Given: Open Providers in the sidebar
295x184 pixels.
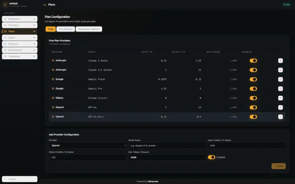Looking at the screenshot, I should 20,25.
